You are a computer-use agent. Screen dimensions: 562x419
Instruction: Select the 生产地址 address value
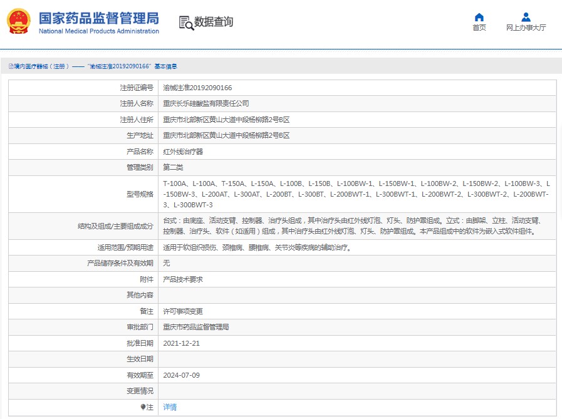click(x=226, y=135)
